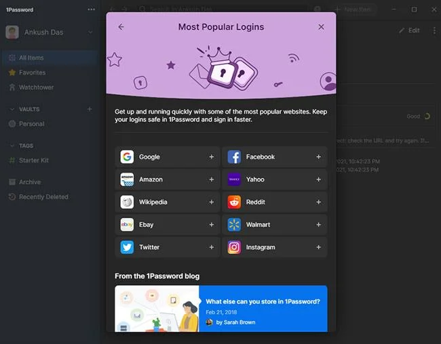This screenshot has width=441, height=344.
Task: Click the 'Good' password strength indicator
Action: (418, 116)
